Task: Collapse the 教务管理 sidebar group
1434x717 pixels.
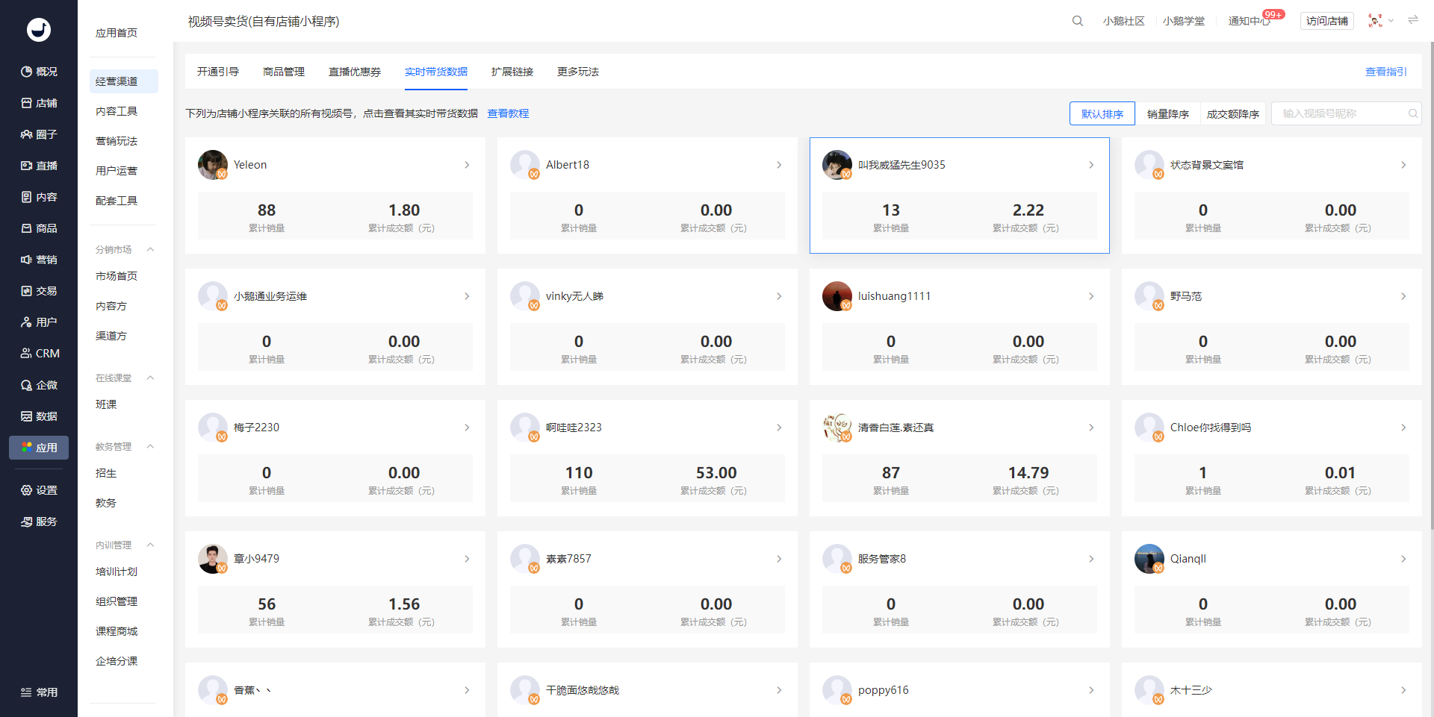Action: point(150,446)
